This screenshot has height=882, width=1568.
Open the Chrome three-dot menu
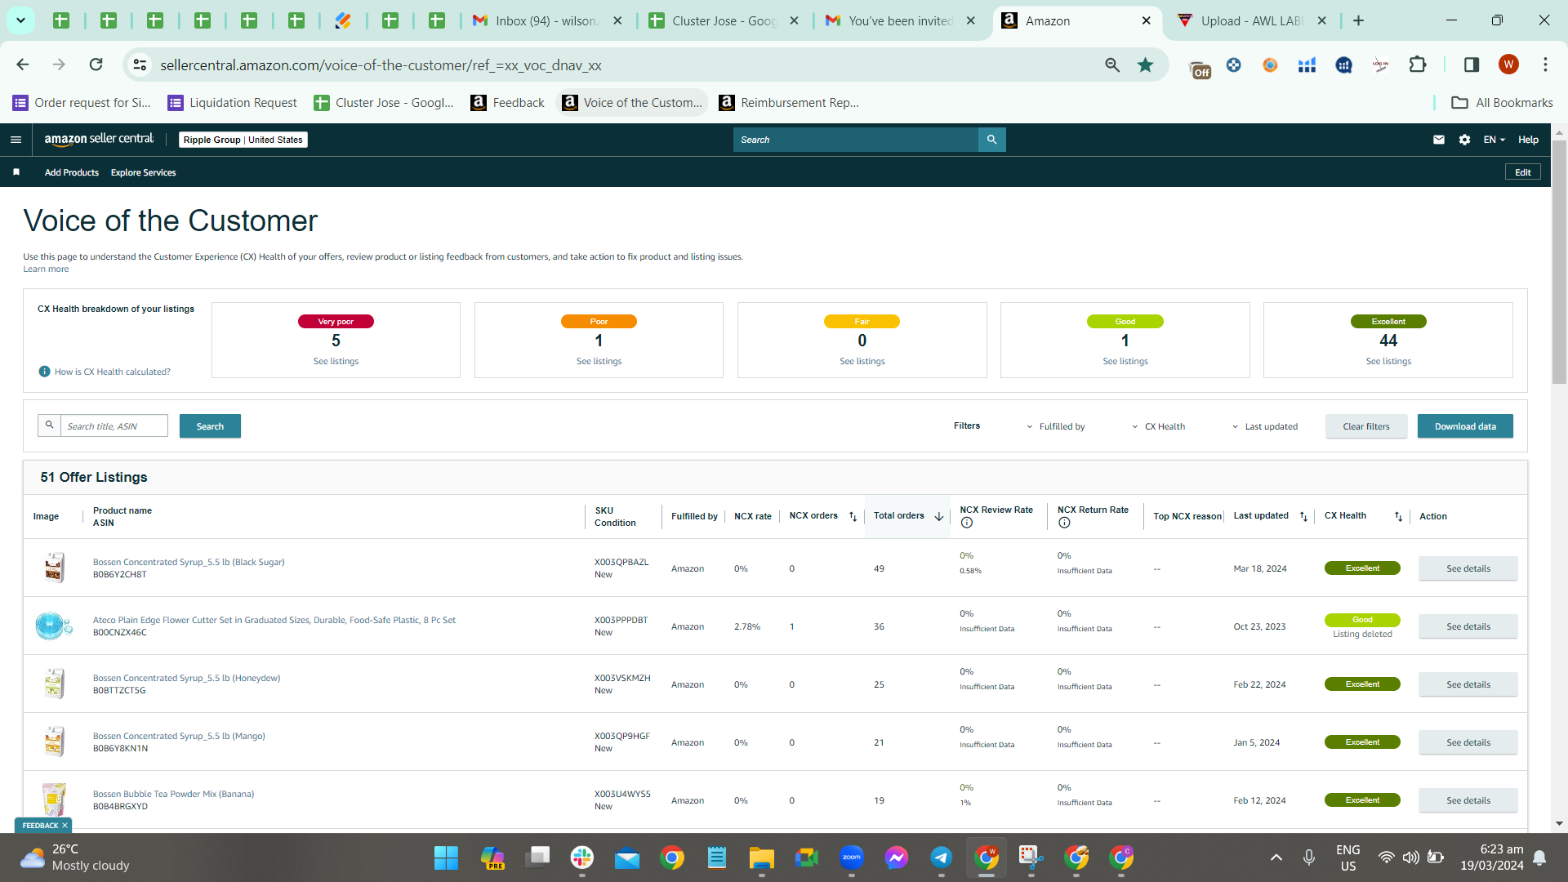point(1545,65)
